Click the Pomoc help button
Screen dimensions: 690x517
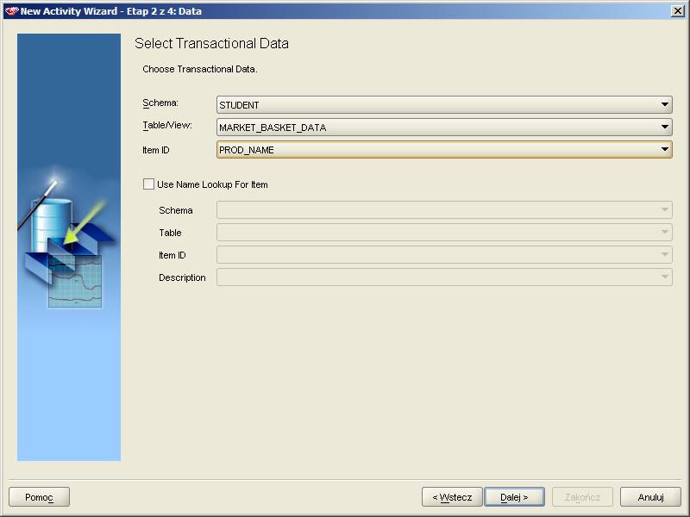tap(39, 497)
